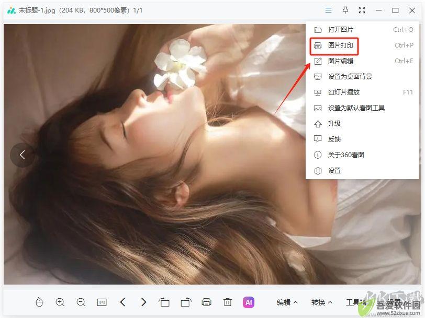The image size is (425, 318).
Task: Delete the image with trash icon
Action: (227, 302)
